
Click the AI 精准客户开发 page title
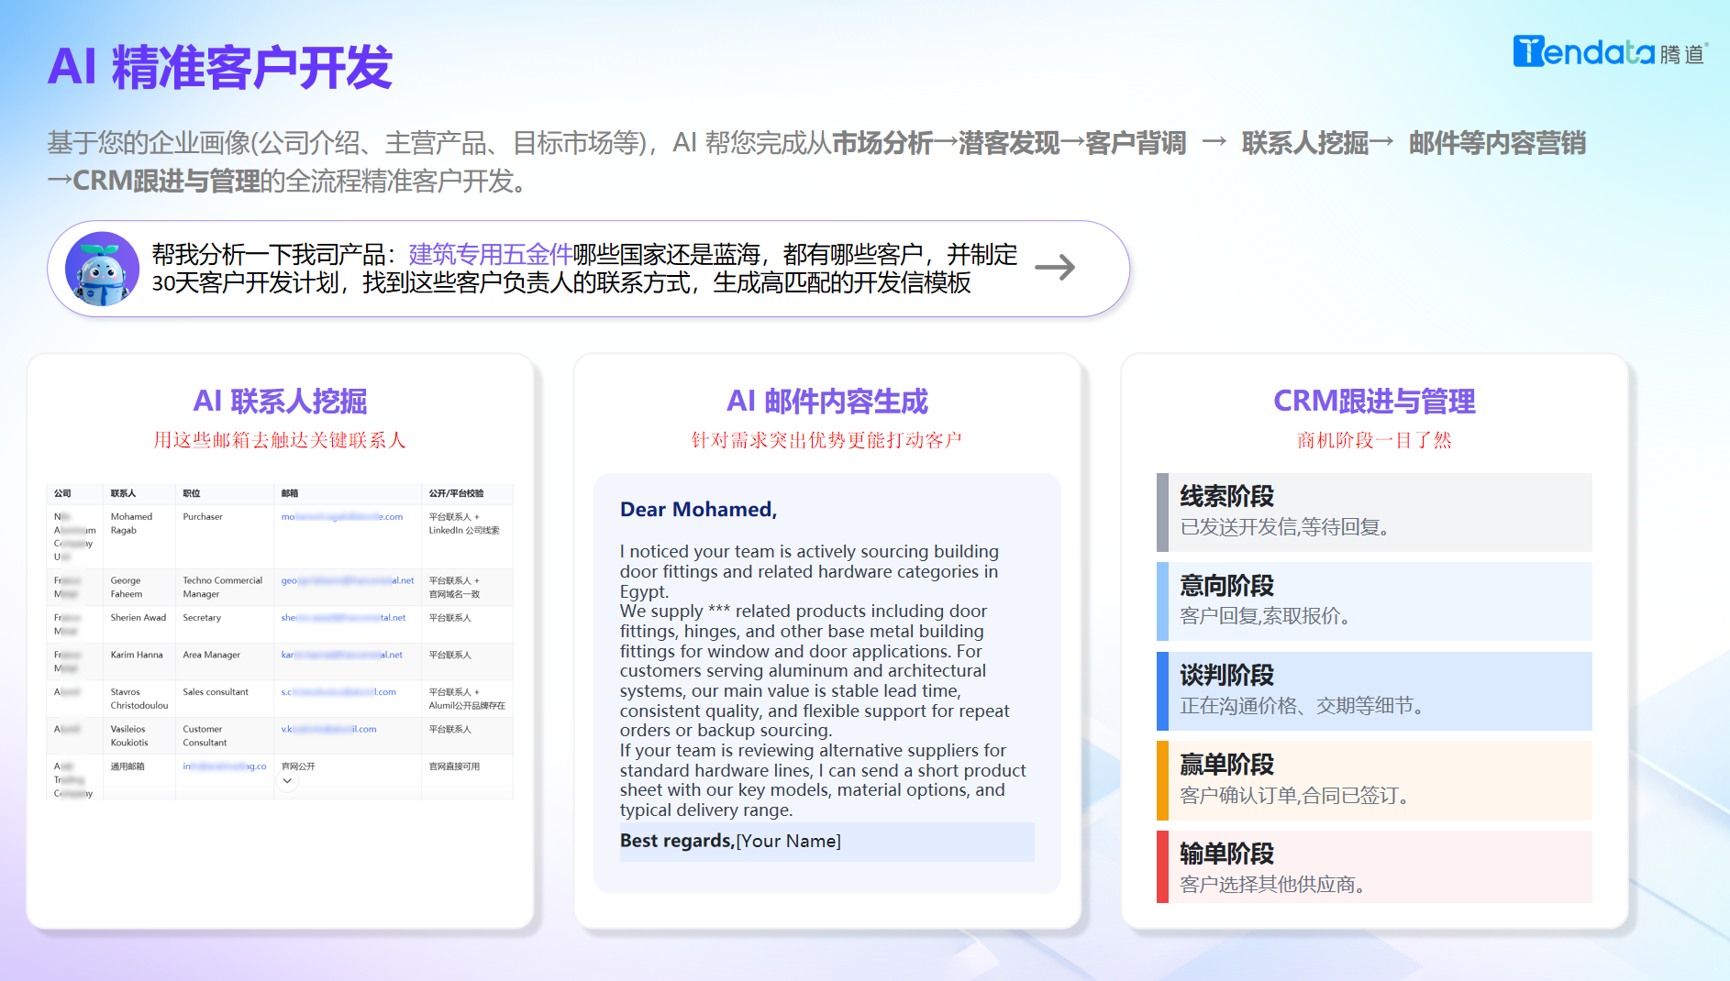click(220, 67)
